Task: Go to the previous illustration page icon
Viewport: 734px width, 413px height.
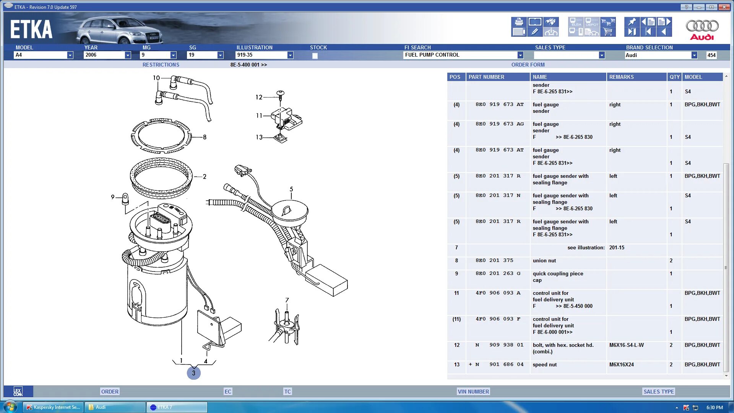Action: click(648, 22)
